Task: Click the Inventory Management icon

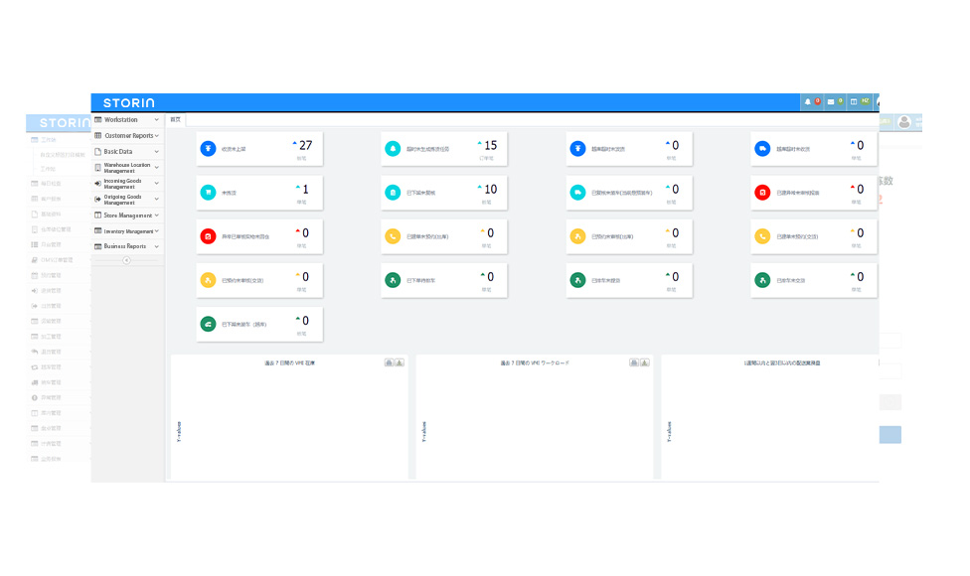Action: [97, 230]
